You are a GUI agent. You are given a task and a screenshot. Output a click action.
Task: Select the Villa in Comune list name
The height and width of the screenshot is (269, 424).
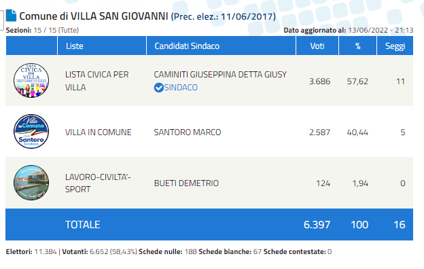pos(98,132)
